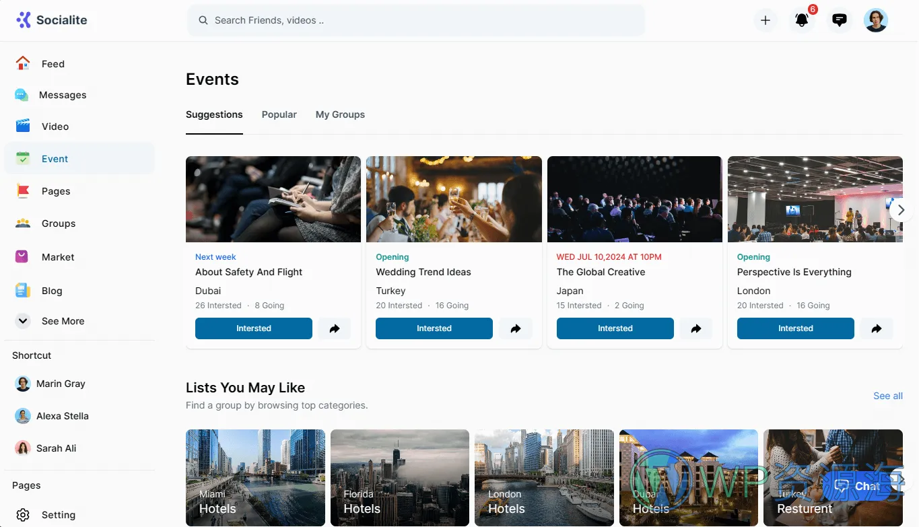Open the notifications bell icon
The image size is (919, 527).
pyautogui.click(x=801, y=20)
